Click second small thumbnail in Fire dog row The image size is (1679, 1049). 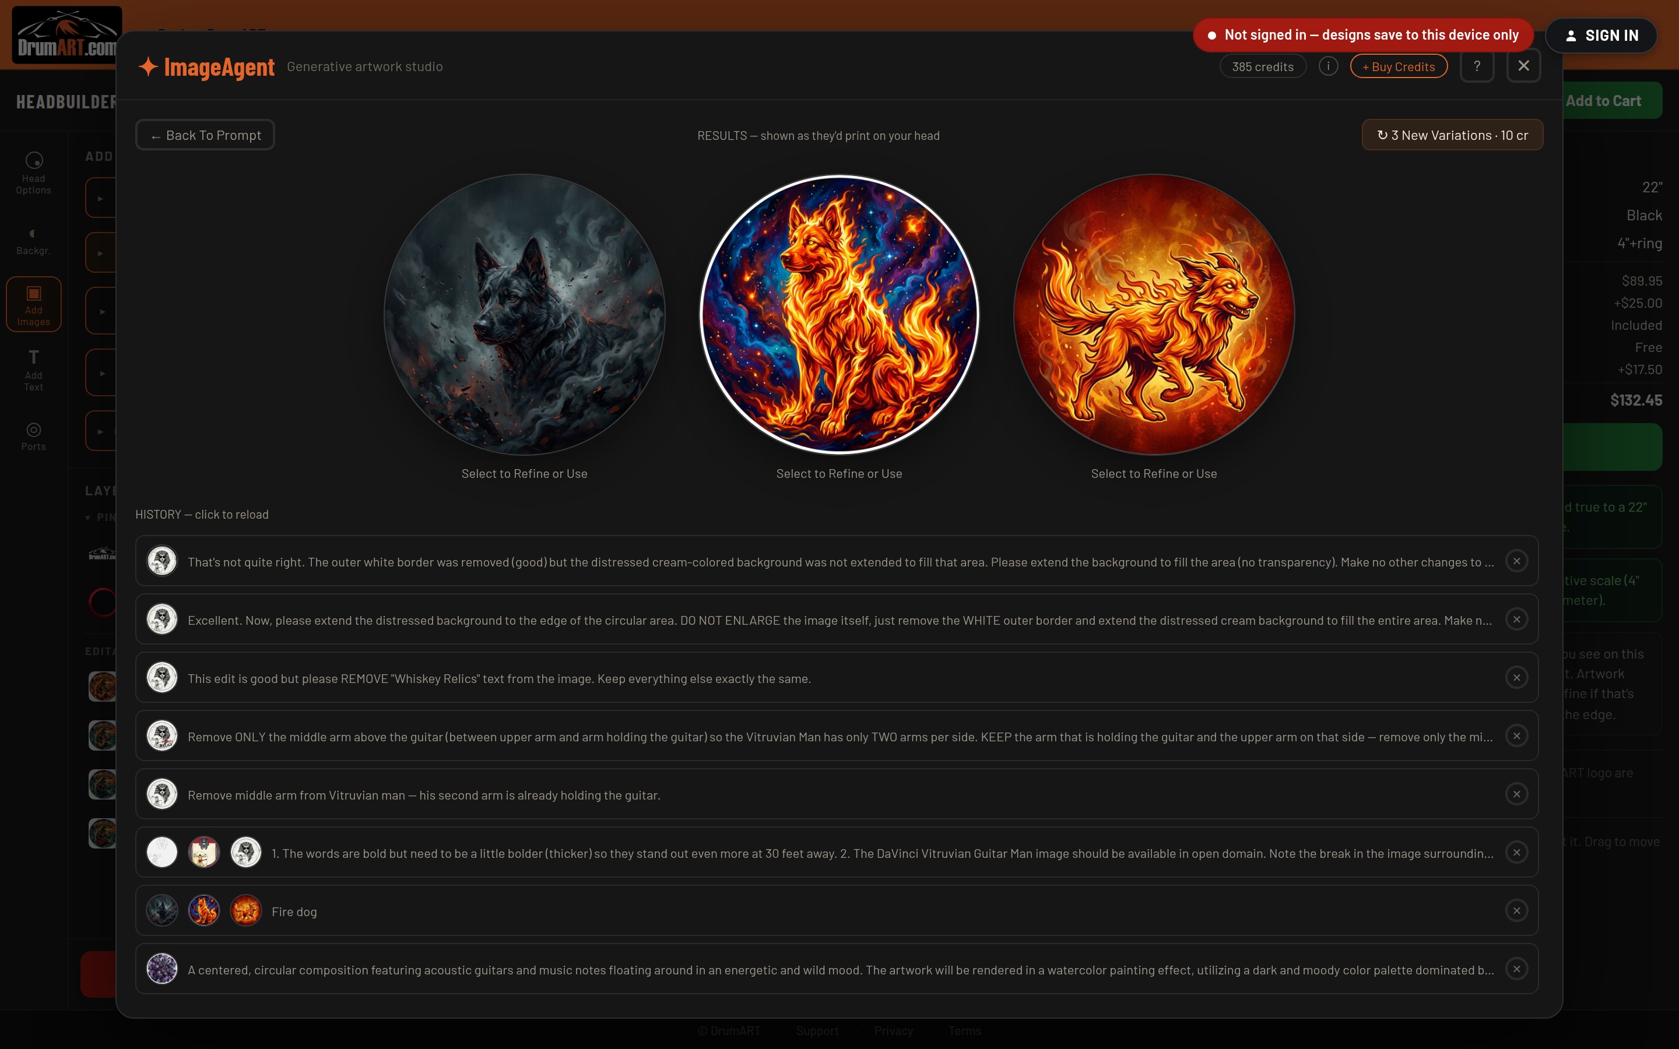click(x=204, y=911)
